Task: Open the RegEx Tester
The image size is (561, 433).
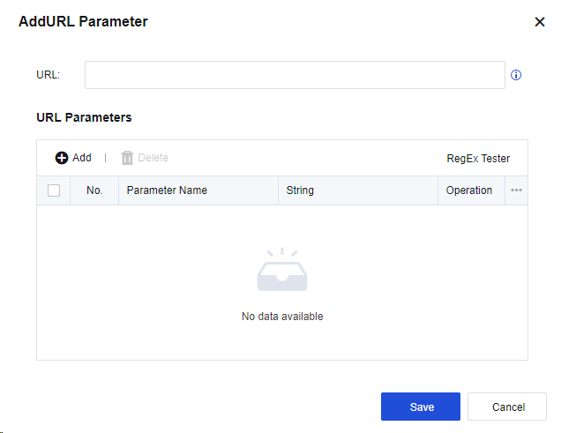Action: (x=478, y=159)
